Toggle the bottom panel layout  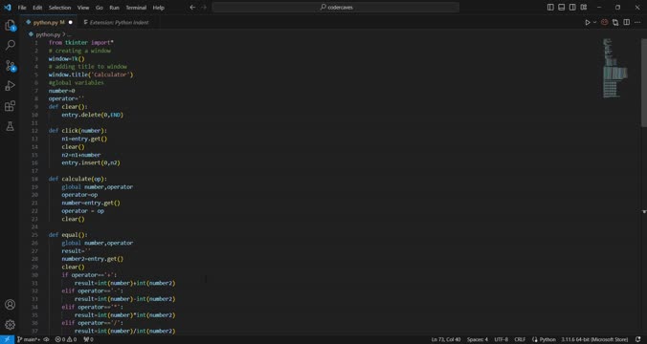[561, 8]
